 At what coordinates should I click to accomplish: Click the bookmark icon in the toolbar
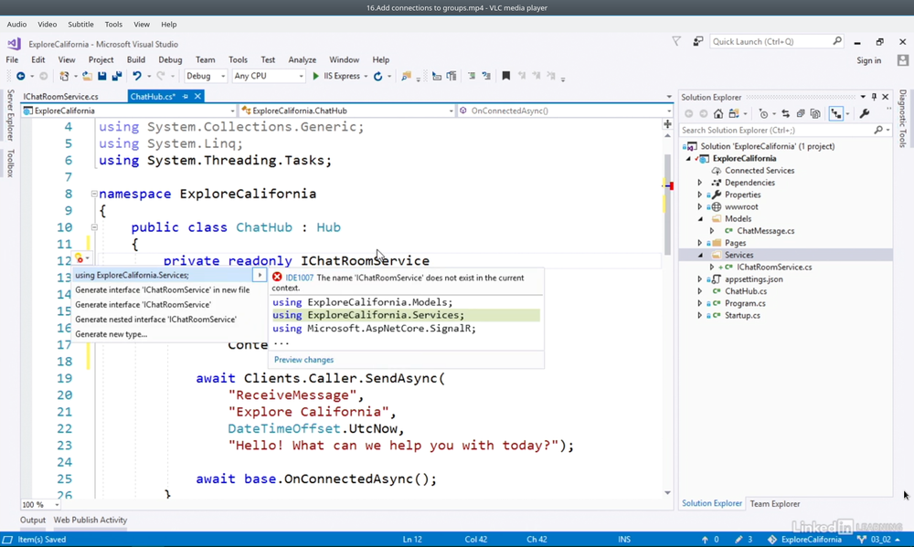(505, 77)
